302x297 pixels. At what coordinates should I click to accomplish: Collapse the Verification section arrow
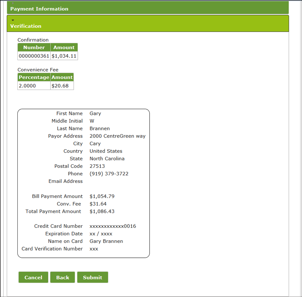click(13, 20)
